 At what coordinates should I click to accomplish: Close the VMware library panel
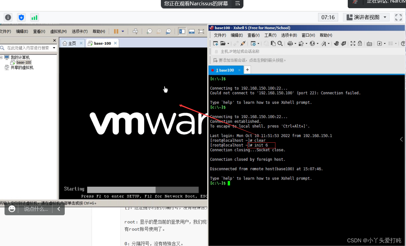[x=55, y=40]
